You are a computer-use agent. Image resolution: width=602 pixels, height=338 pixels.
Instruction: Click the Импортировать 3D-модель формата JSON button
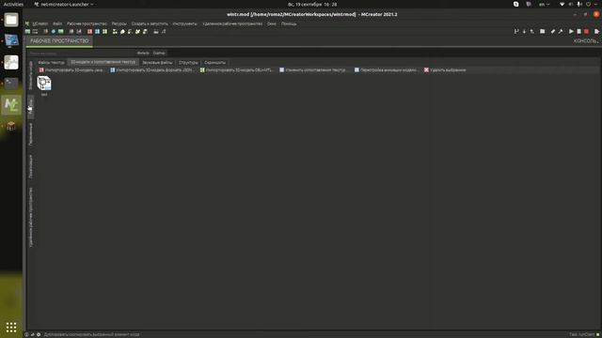151,70
